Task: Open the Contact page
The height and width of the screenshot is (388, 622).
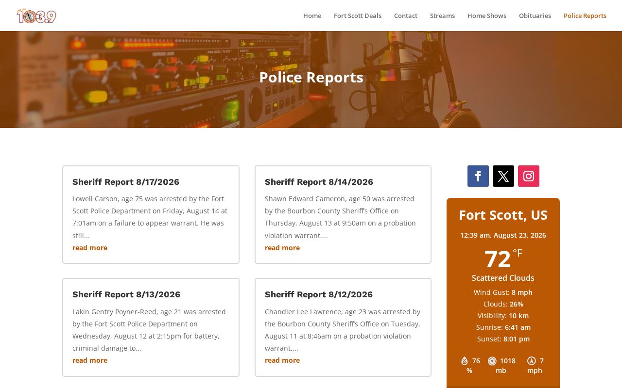Action: [x=406, y=16]
